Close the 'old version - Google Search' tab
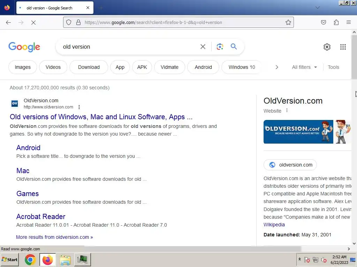 (x=88, y=8)
